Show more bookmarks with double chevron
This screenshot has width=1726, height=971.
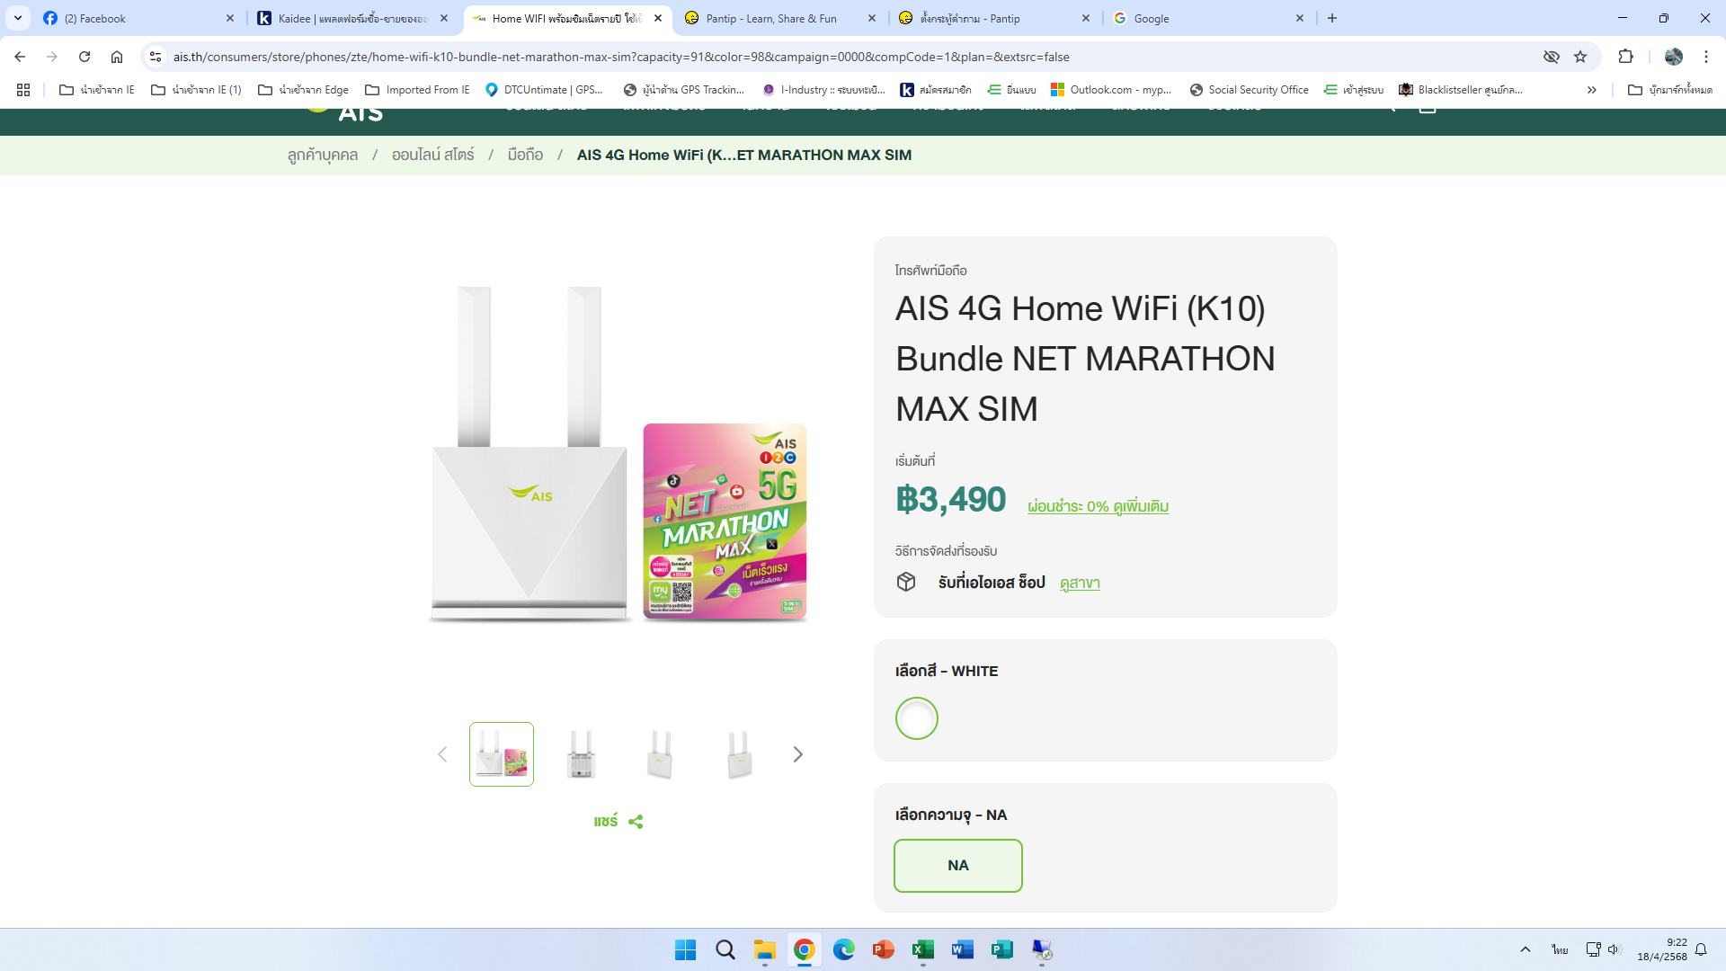[x=1592, y=90]
